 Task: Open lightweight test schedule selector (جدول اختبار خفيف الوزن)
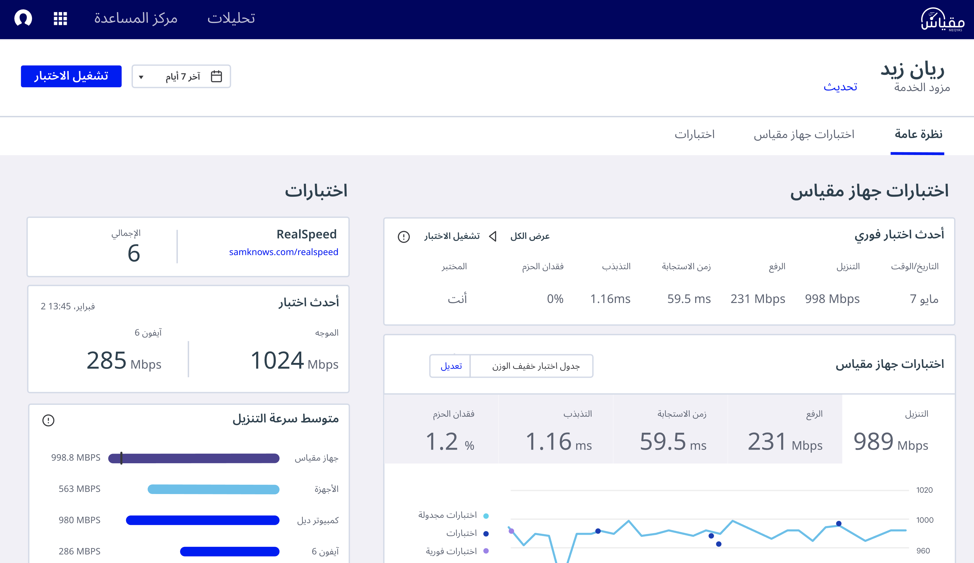535,366
